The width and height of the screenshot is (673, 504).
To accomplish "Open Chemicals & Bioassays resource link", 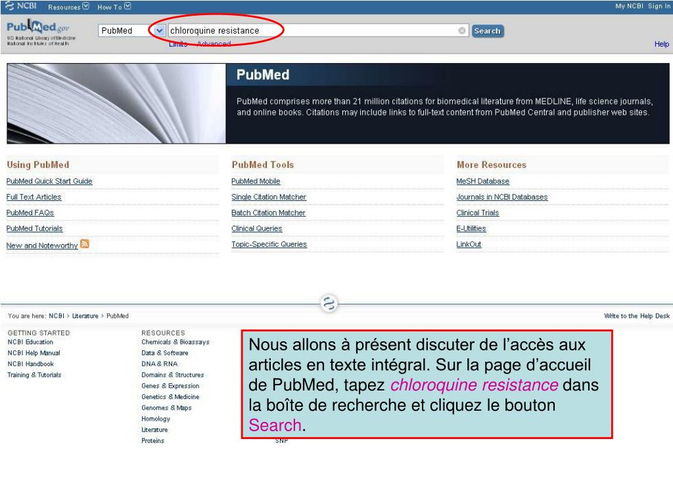I will (x=175, y=342).
